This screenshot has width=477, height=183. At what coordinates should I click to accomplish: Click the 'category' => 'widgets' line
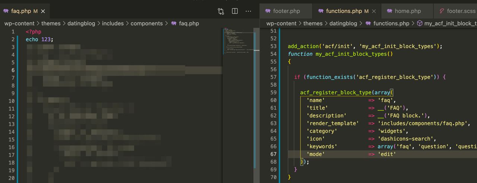357,131
